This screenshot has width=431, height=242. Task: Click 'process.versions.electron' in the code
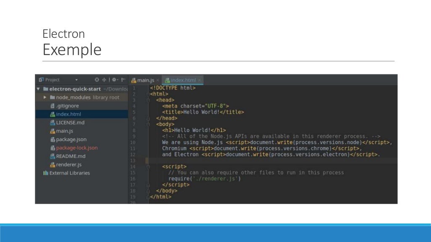(309, 155)
